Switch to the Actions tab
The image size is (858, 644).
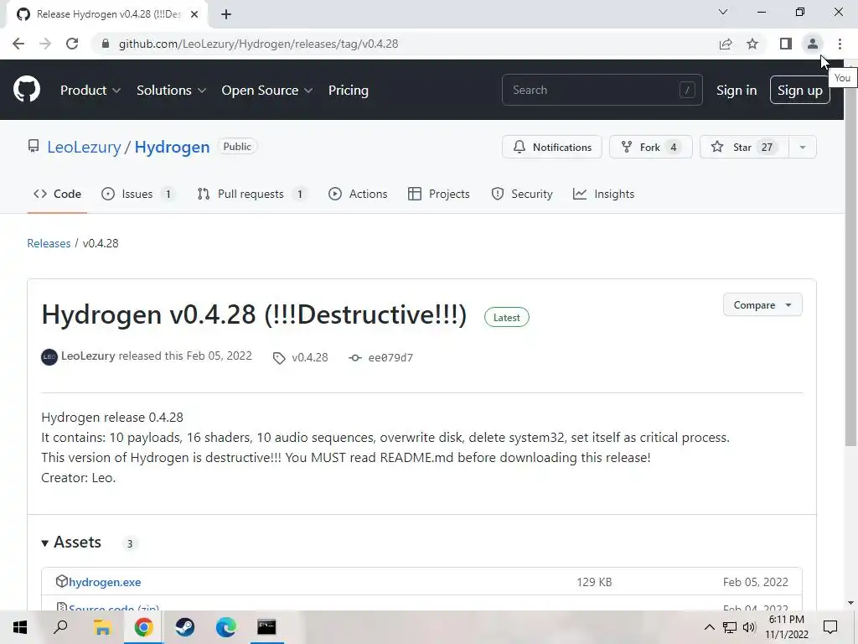358,194
